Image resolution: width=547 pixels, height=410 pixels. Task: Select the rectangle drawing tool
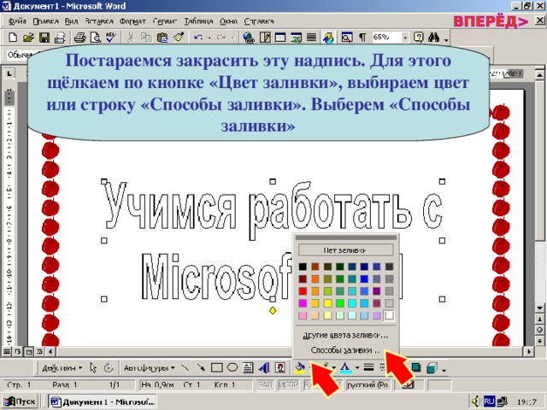pos(216,368)
